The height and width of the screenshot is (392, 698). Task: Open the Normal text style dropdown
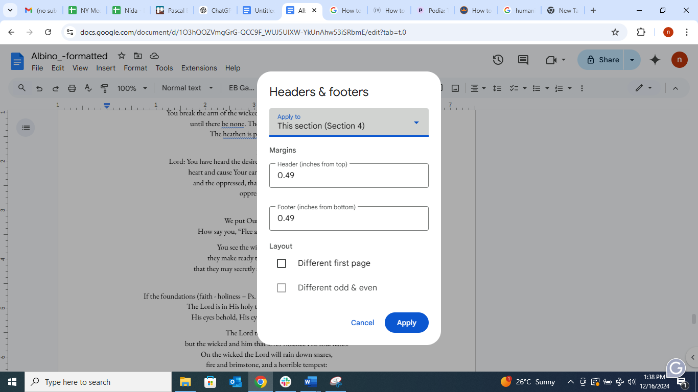click(x=187, y=88)
